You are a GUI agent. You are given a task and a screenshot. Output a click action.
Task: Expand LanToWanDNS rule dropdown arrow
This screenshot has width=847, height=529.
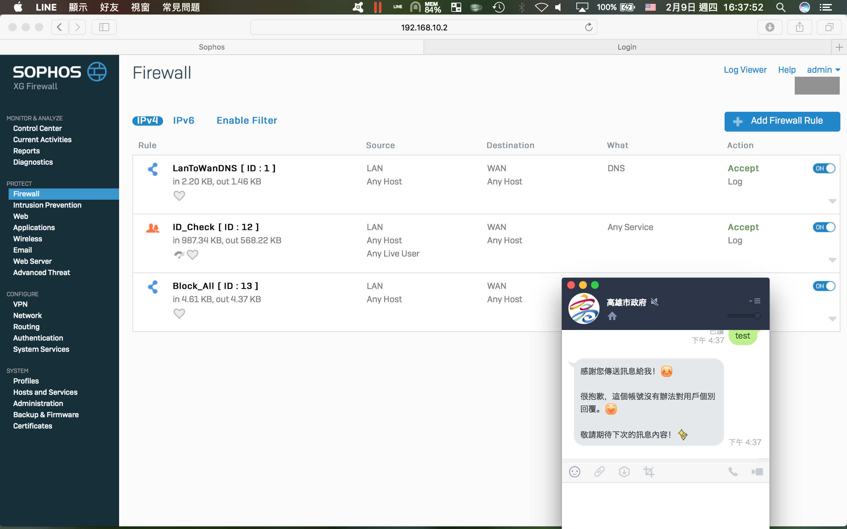[832, 201]
